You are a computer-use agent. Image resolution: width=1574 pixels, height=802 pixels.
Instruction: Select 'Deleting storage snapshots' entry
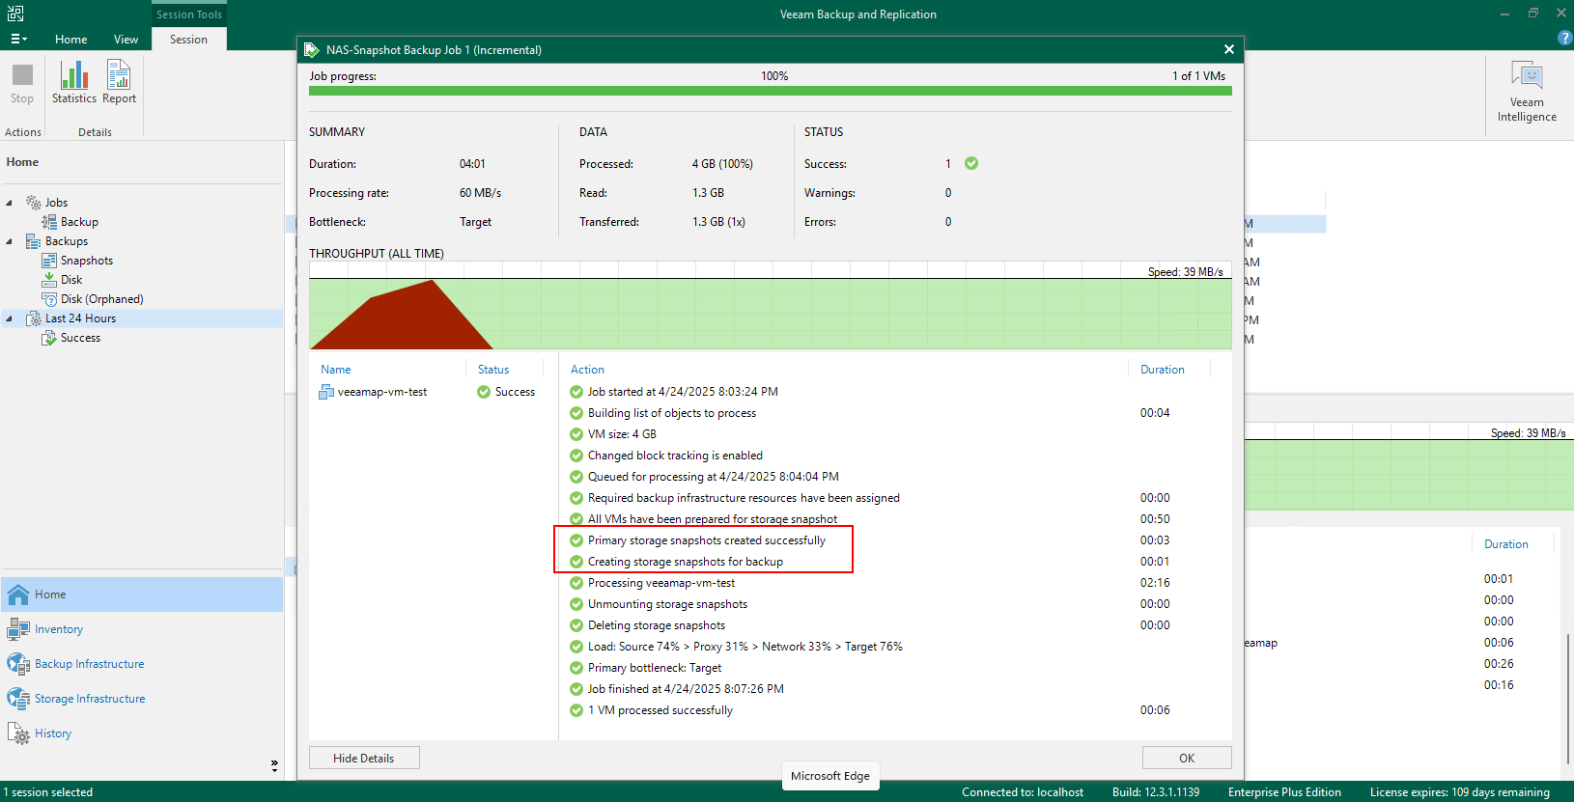[x=657, y=625]
